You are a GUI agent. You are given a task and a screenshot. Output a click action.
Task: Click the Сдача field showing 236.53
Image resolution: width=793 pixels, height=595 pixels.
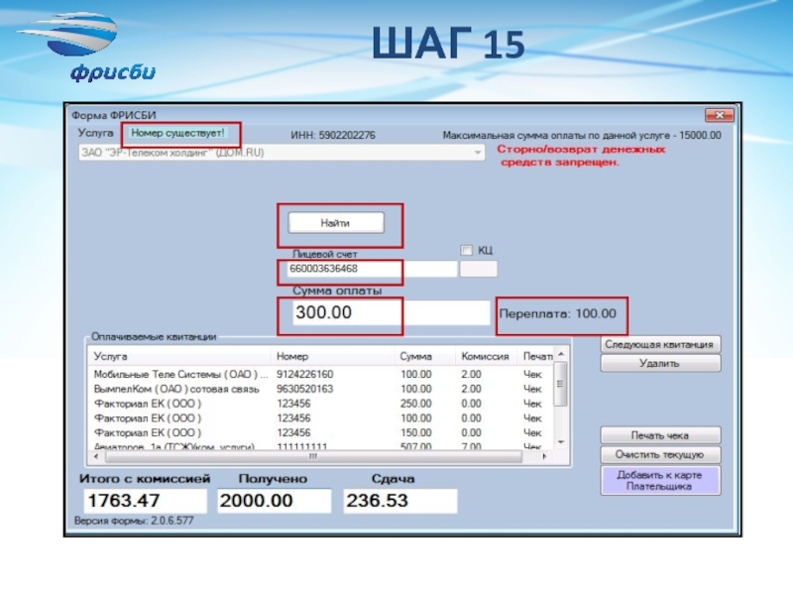pyautogui.click(x=400, y=501)
